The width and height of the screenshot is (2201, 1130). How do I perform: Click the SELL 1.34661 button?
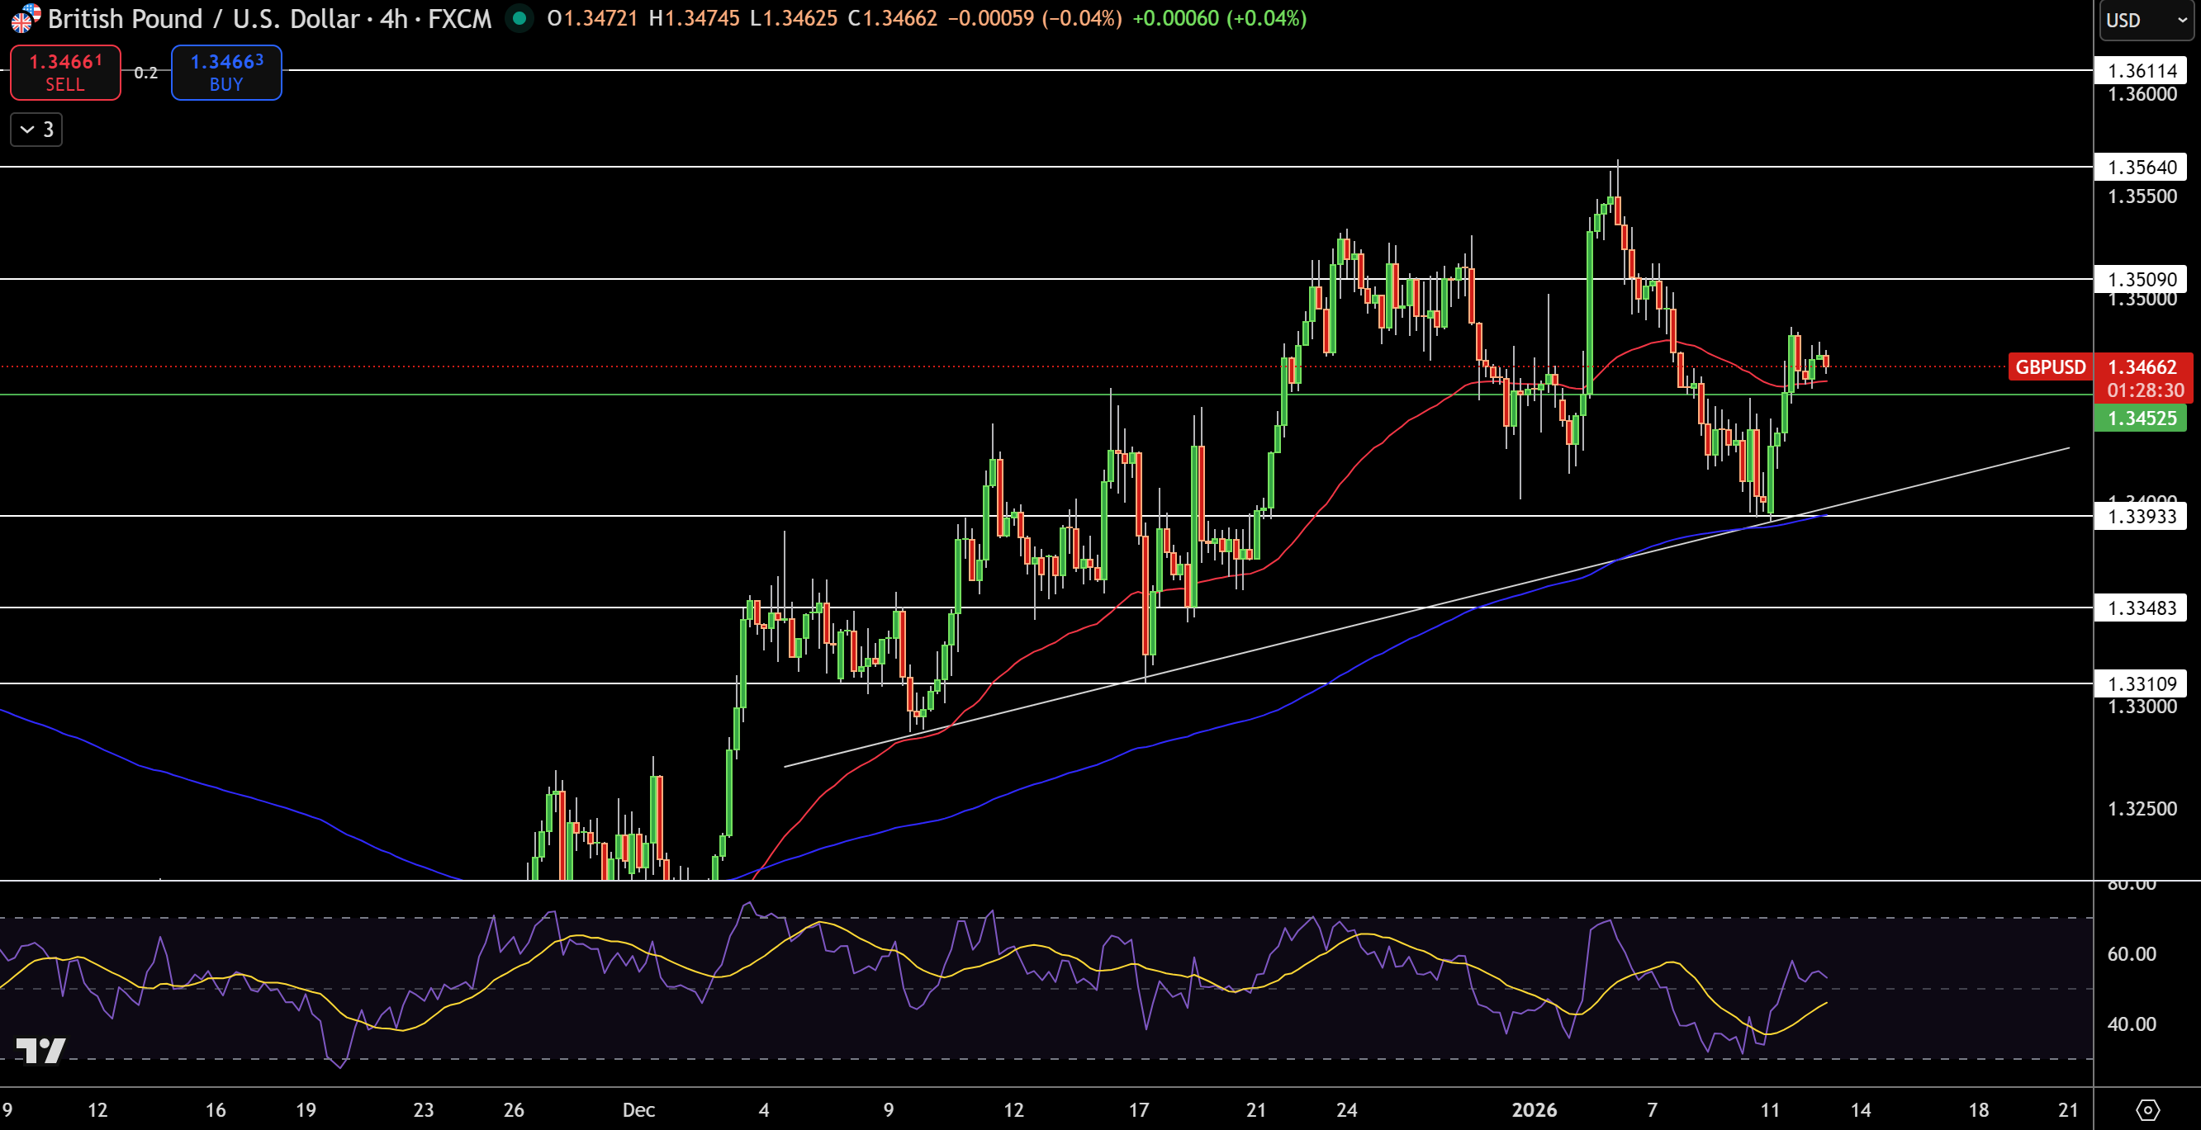pyautogui.click(x=65, y=73)
